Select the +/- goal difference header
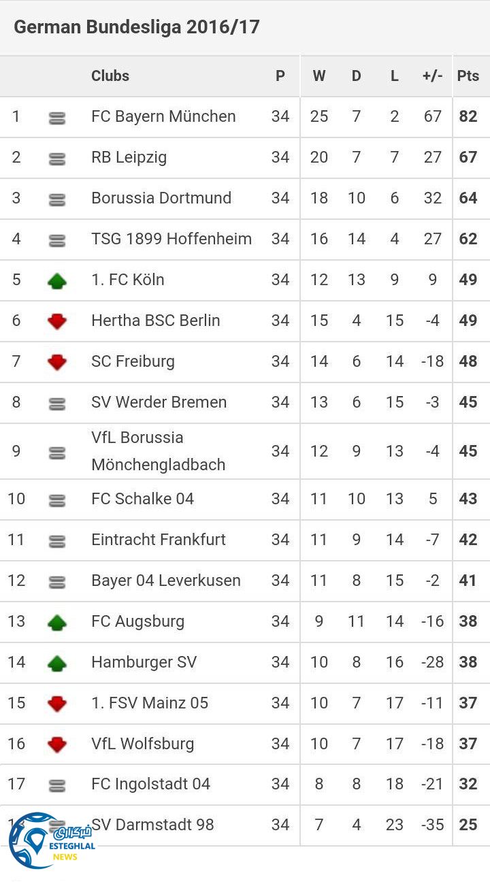Screen dimensions: 490x884 pyautogui.click(x=432, y=76)
